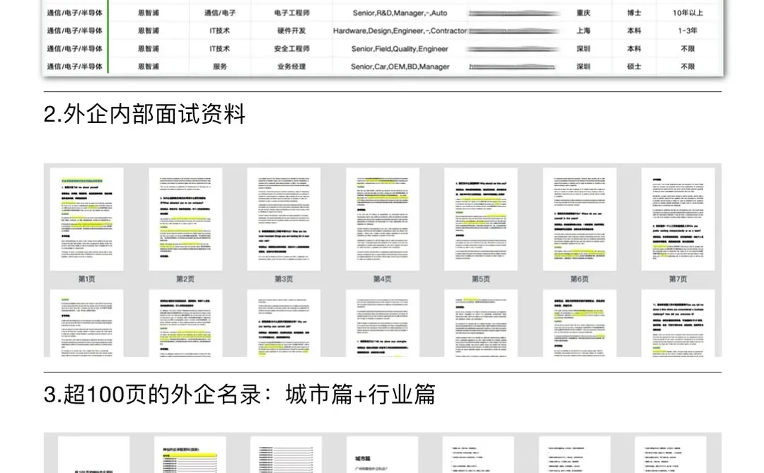Select the 安全工程师 table entry
The image size is (764, 473).
[x=292, y=49]
